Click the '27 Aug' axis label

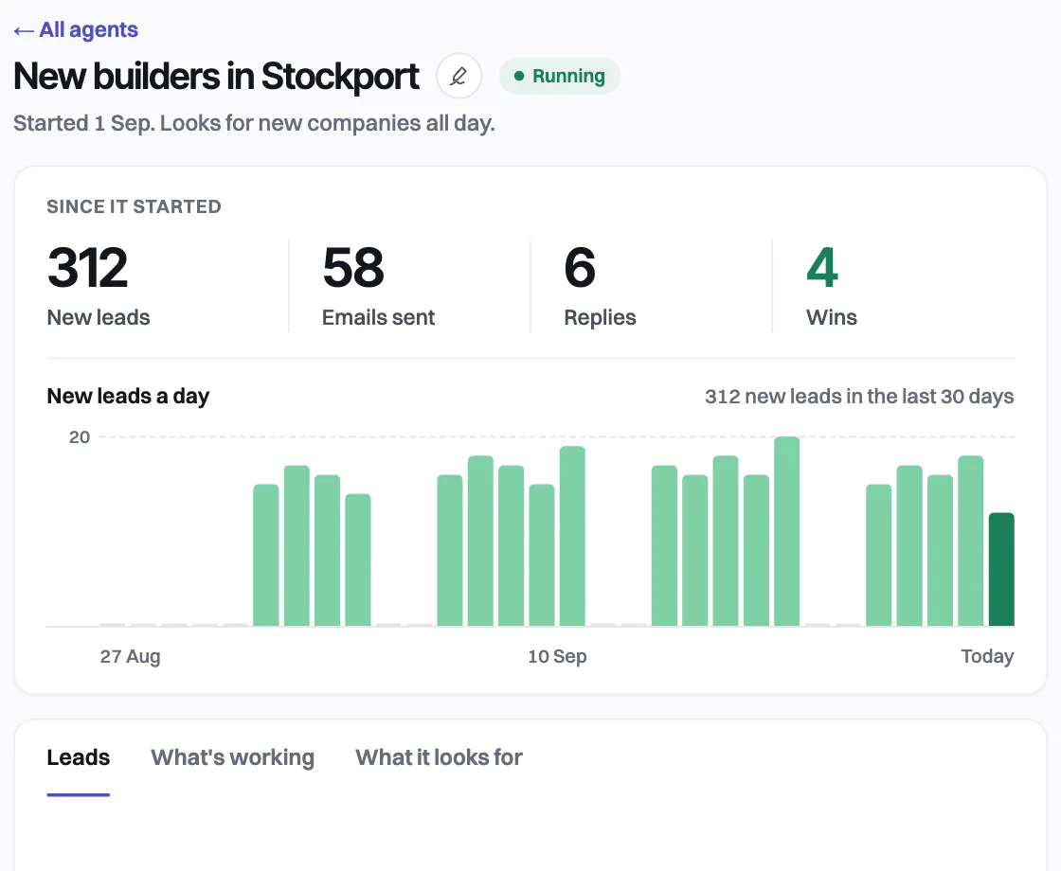point(131,657)
